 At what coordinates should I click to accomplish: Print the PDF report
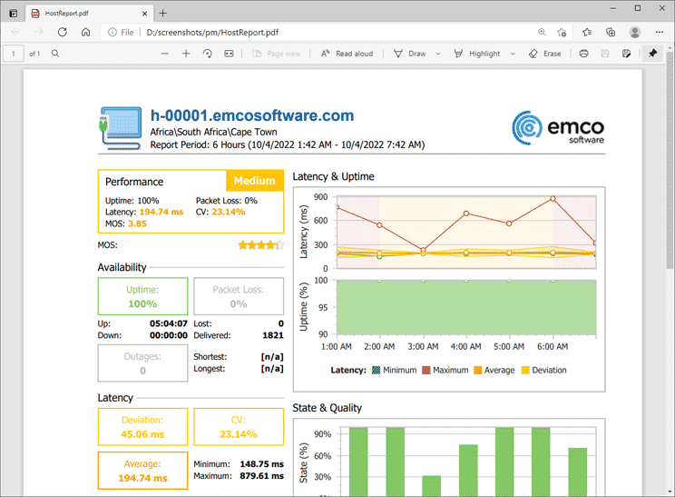click(x=583, y=54)
